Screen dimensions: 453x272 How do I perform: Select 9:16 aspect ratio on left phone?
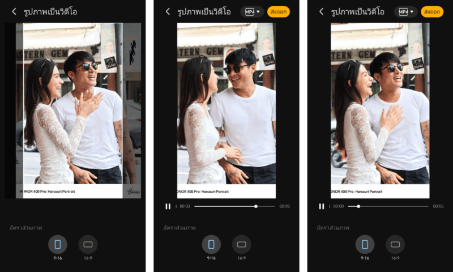[58, 244]
